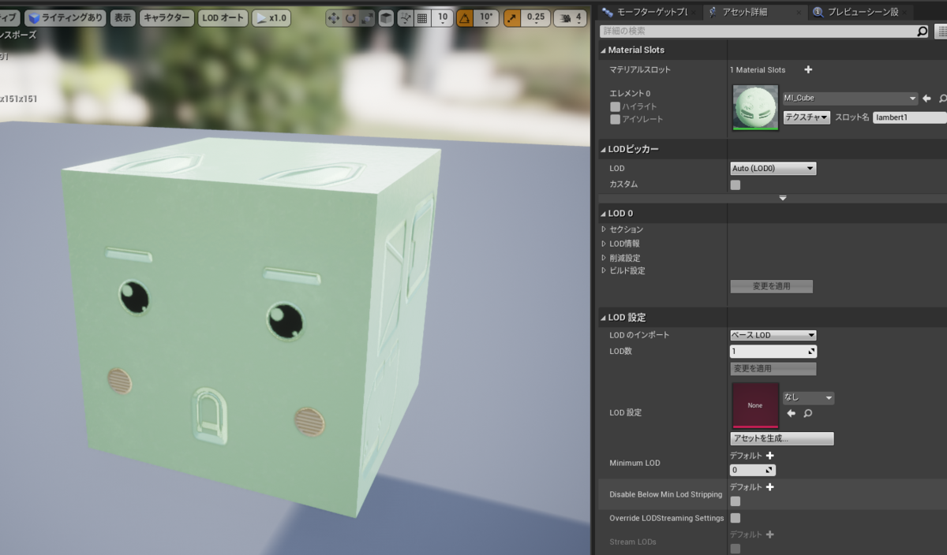
Task: Toggle Override LODStreaming Settings checkbox
Action: click(x=736, y=518)
